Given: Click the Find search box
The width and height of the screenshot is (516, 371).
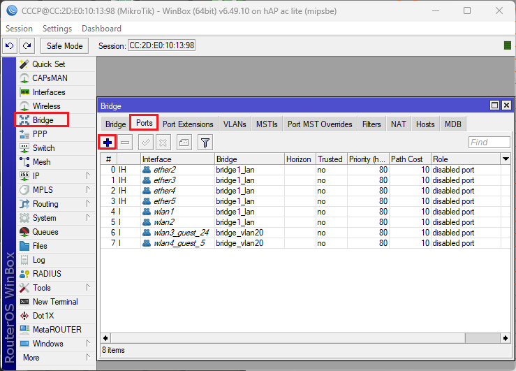Looking at the screenshot, I should click(489, 143).
